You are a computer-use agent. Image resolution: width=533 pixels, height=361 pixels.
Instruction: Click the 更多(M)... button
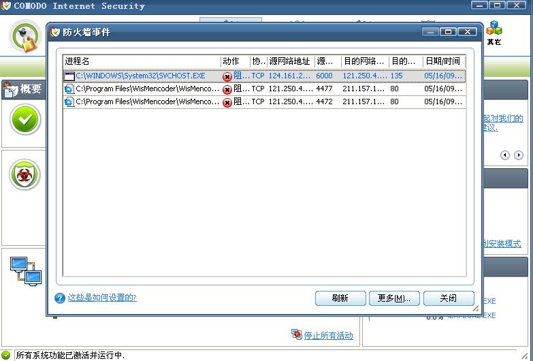pos(394,298)
